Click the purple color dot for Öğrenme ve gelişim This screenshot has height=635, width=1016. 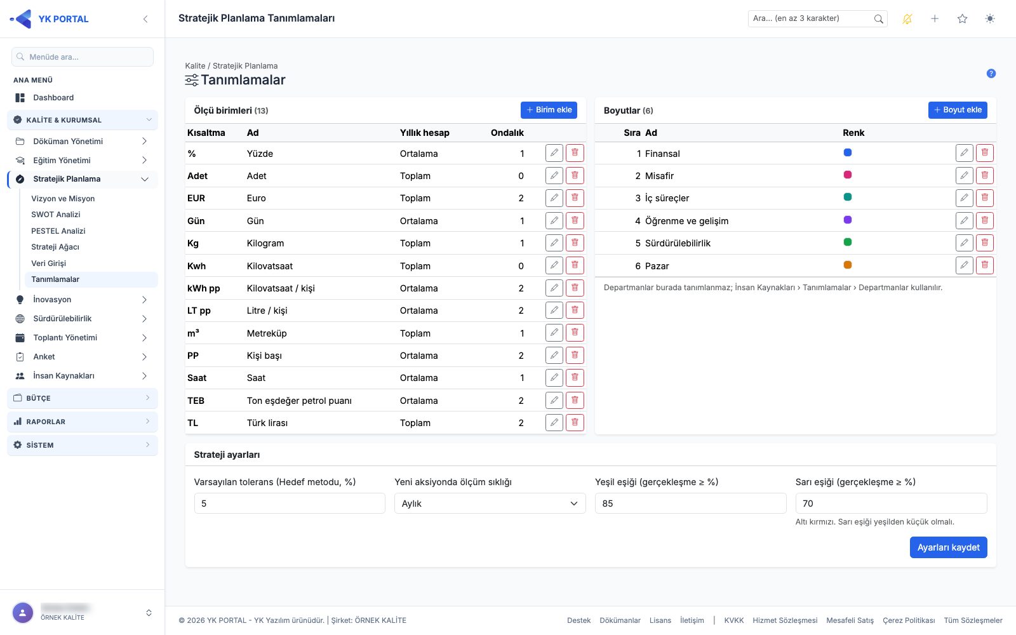click(x=847, y=220)
